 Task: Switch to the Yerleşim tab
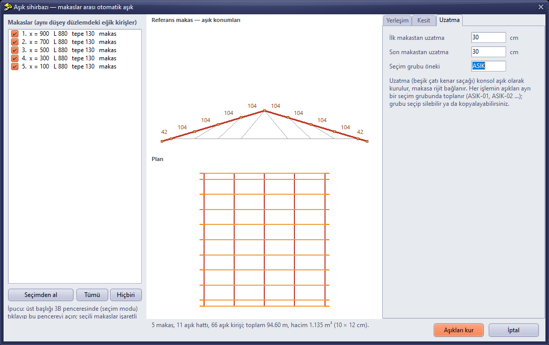click(397, 20)
